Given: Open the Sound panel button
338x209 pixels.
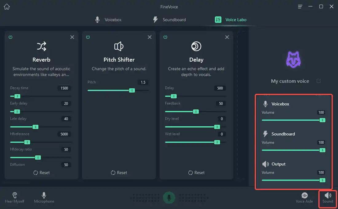Looking at the screenshot, I should [x=328, y=198].
